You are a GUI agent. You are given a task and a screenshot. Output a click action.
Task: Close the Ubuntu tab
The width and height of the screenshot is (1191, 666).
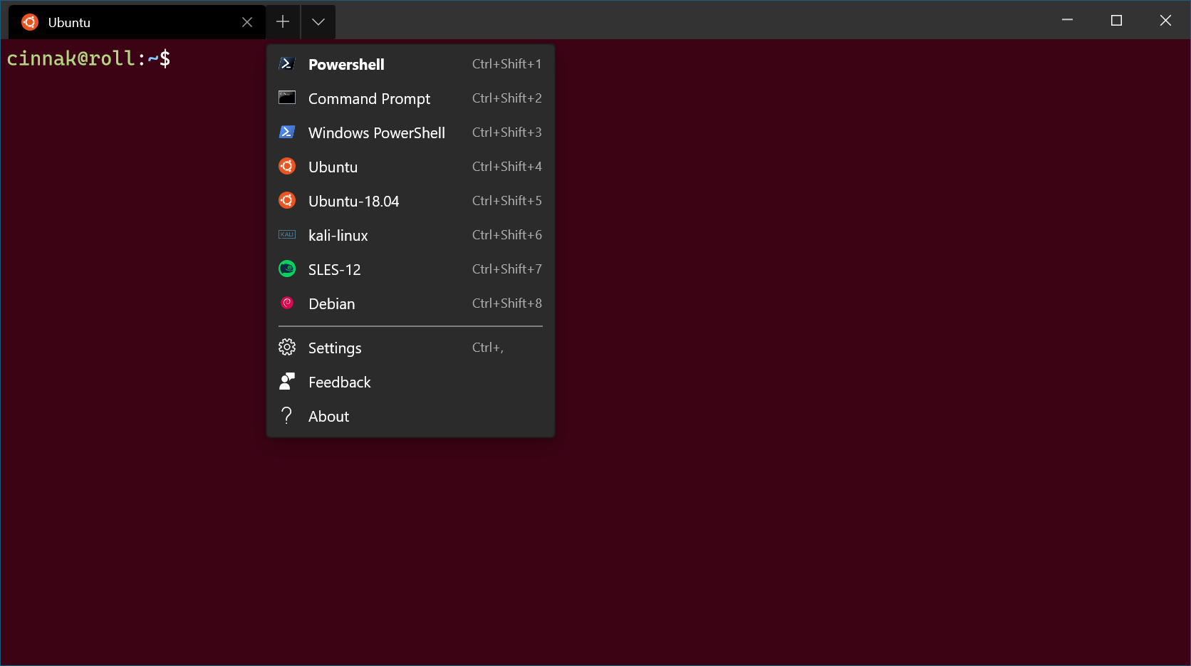pos(247,22)
